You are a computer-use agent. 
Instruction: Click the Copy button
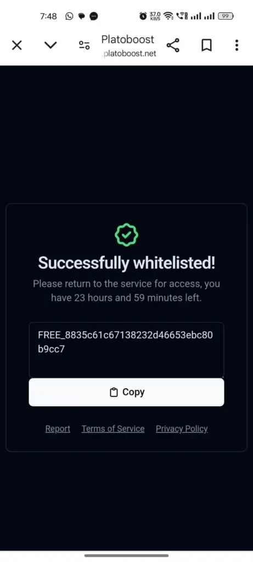pyautogui.click(x=126, y=392)
